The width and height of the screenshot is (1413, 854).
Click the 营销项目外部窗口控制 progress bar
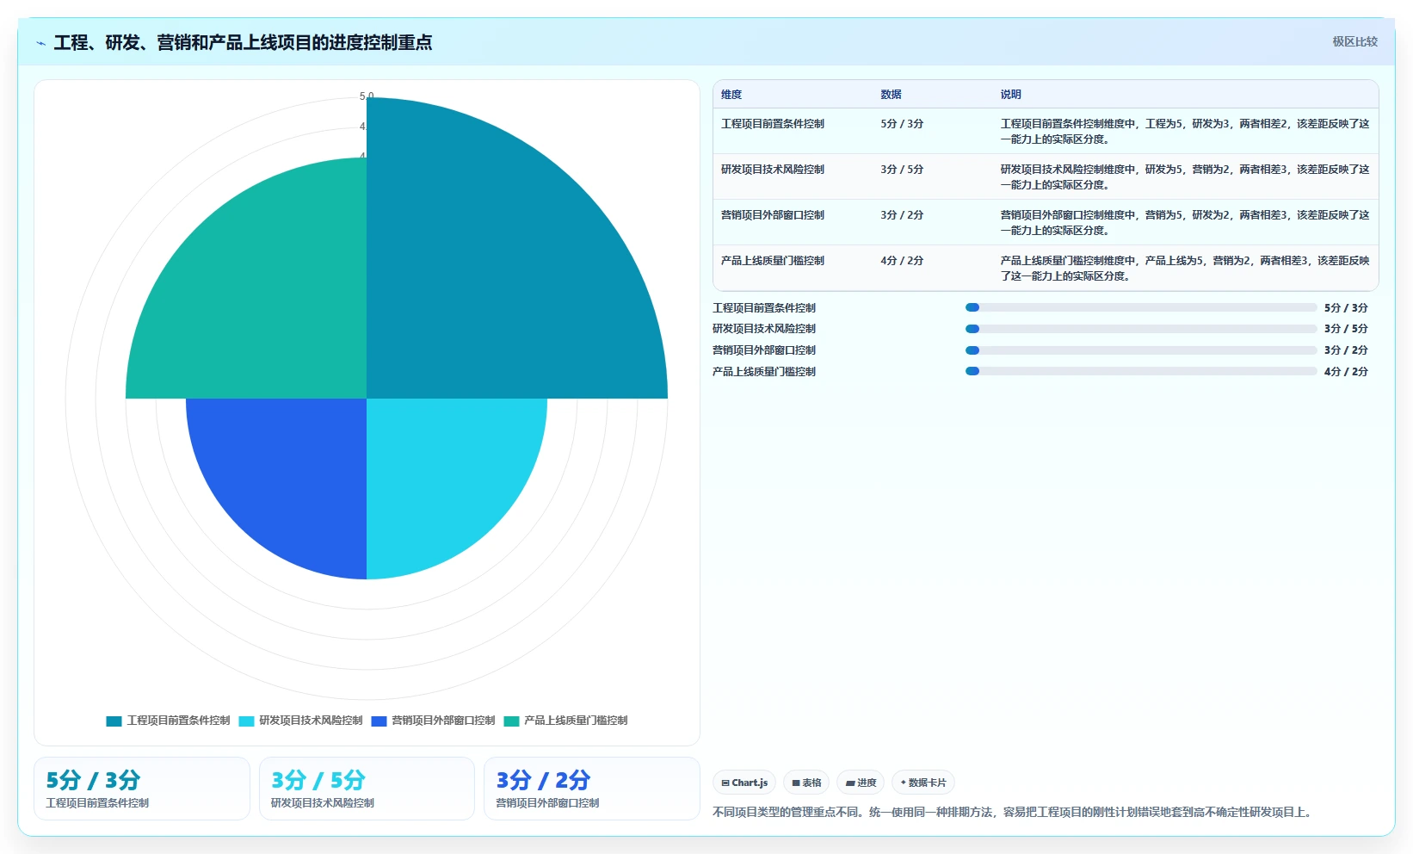click(x=1141, y=350)
